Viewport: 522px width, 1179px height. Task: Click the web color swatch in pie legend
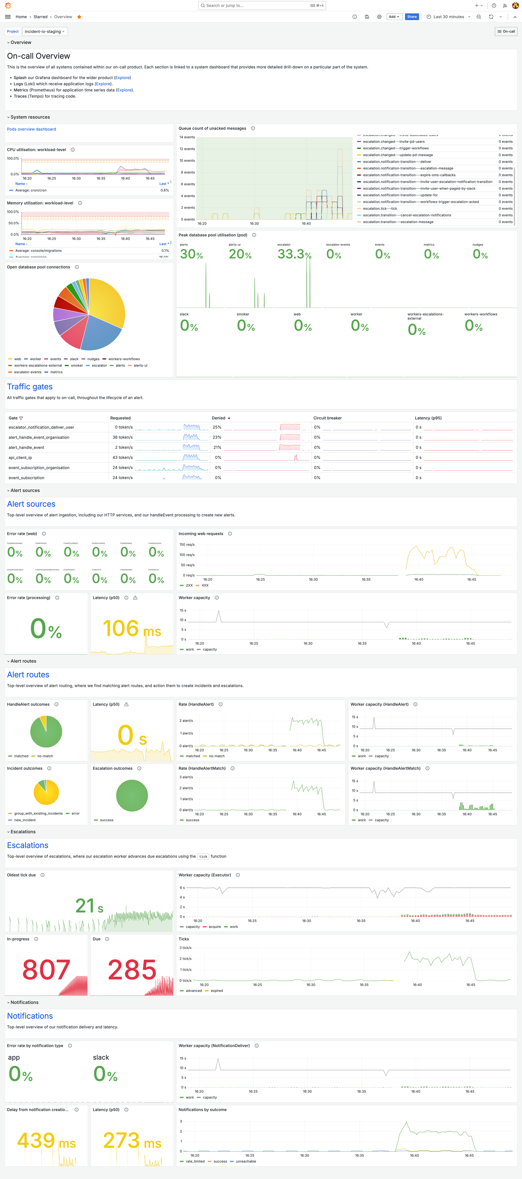(x=10, y=359)
